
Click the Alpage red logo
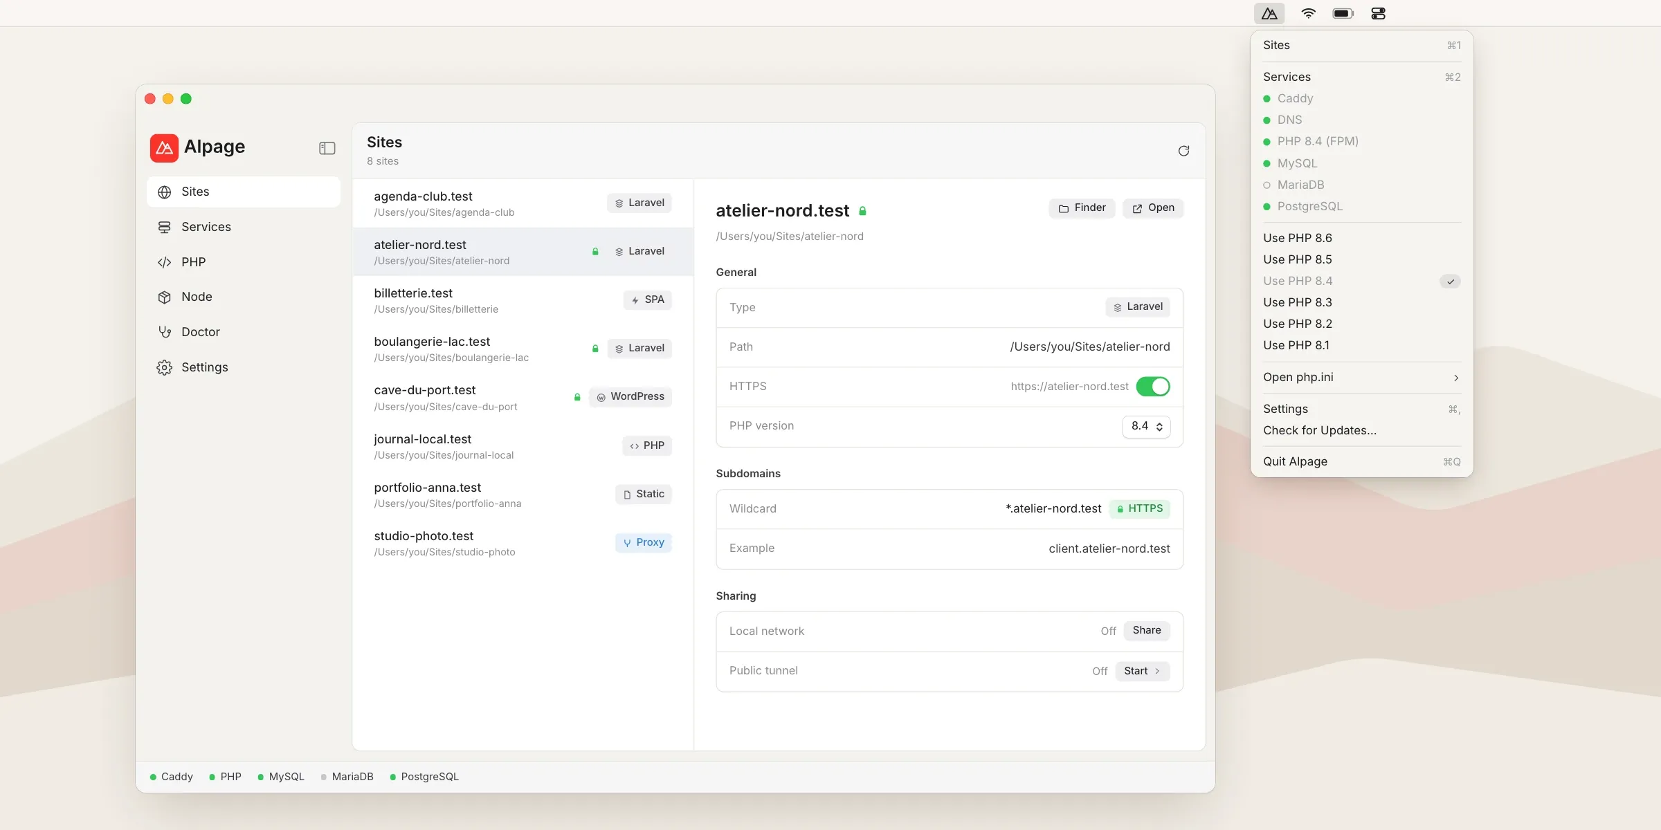(x=164, y=147)
